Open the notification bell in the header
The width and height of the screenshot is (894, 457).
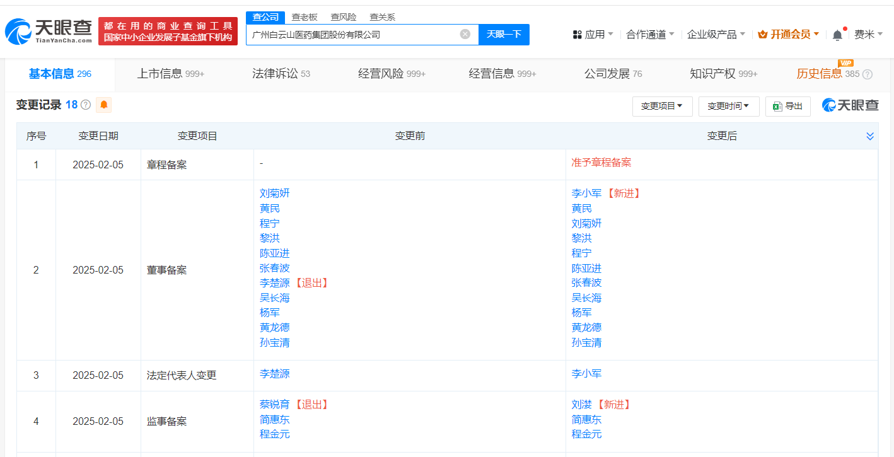point(837,35)
